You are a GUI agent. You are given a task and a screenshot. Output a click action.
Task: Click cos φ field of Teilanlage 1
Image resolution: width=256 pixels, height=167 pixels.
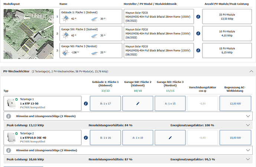point(203,103)
